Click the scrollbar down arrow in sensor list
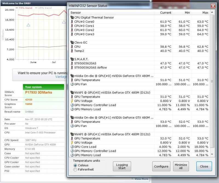This screenshot has height=183, width=219. 212,154
